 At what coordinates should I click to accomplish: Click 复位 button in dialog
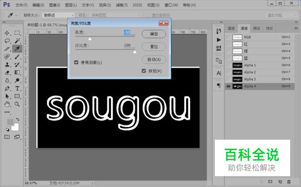[154, 47]
